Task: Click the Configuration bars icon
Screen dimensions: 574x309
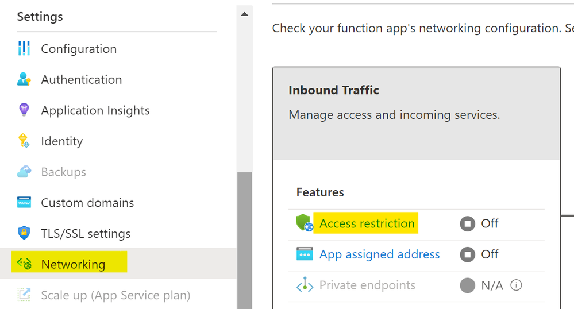Action: 24,48
